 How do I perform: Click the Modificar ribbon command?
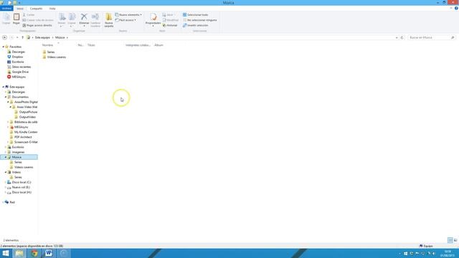[171, 20]
